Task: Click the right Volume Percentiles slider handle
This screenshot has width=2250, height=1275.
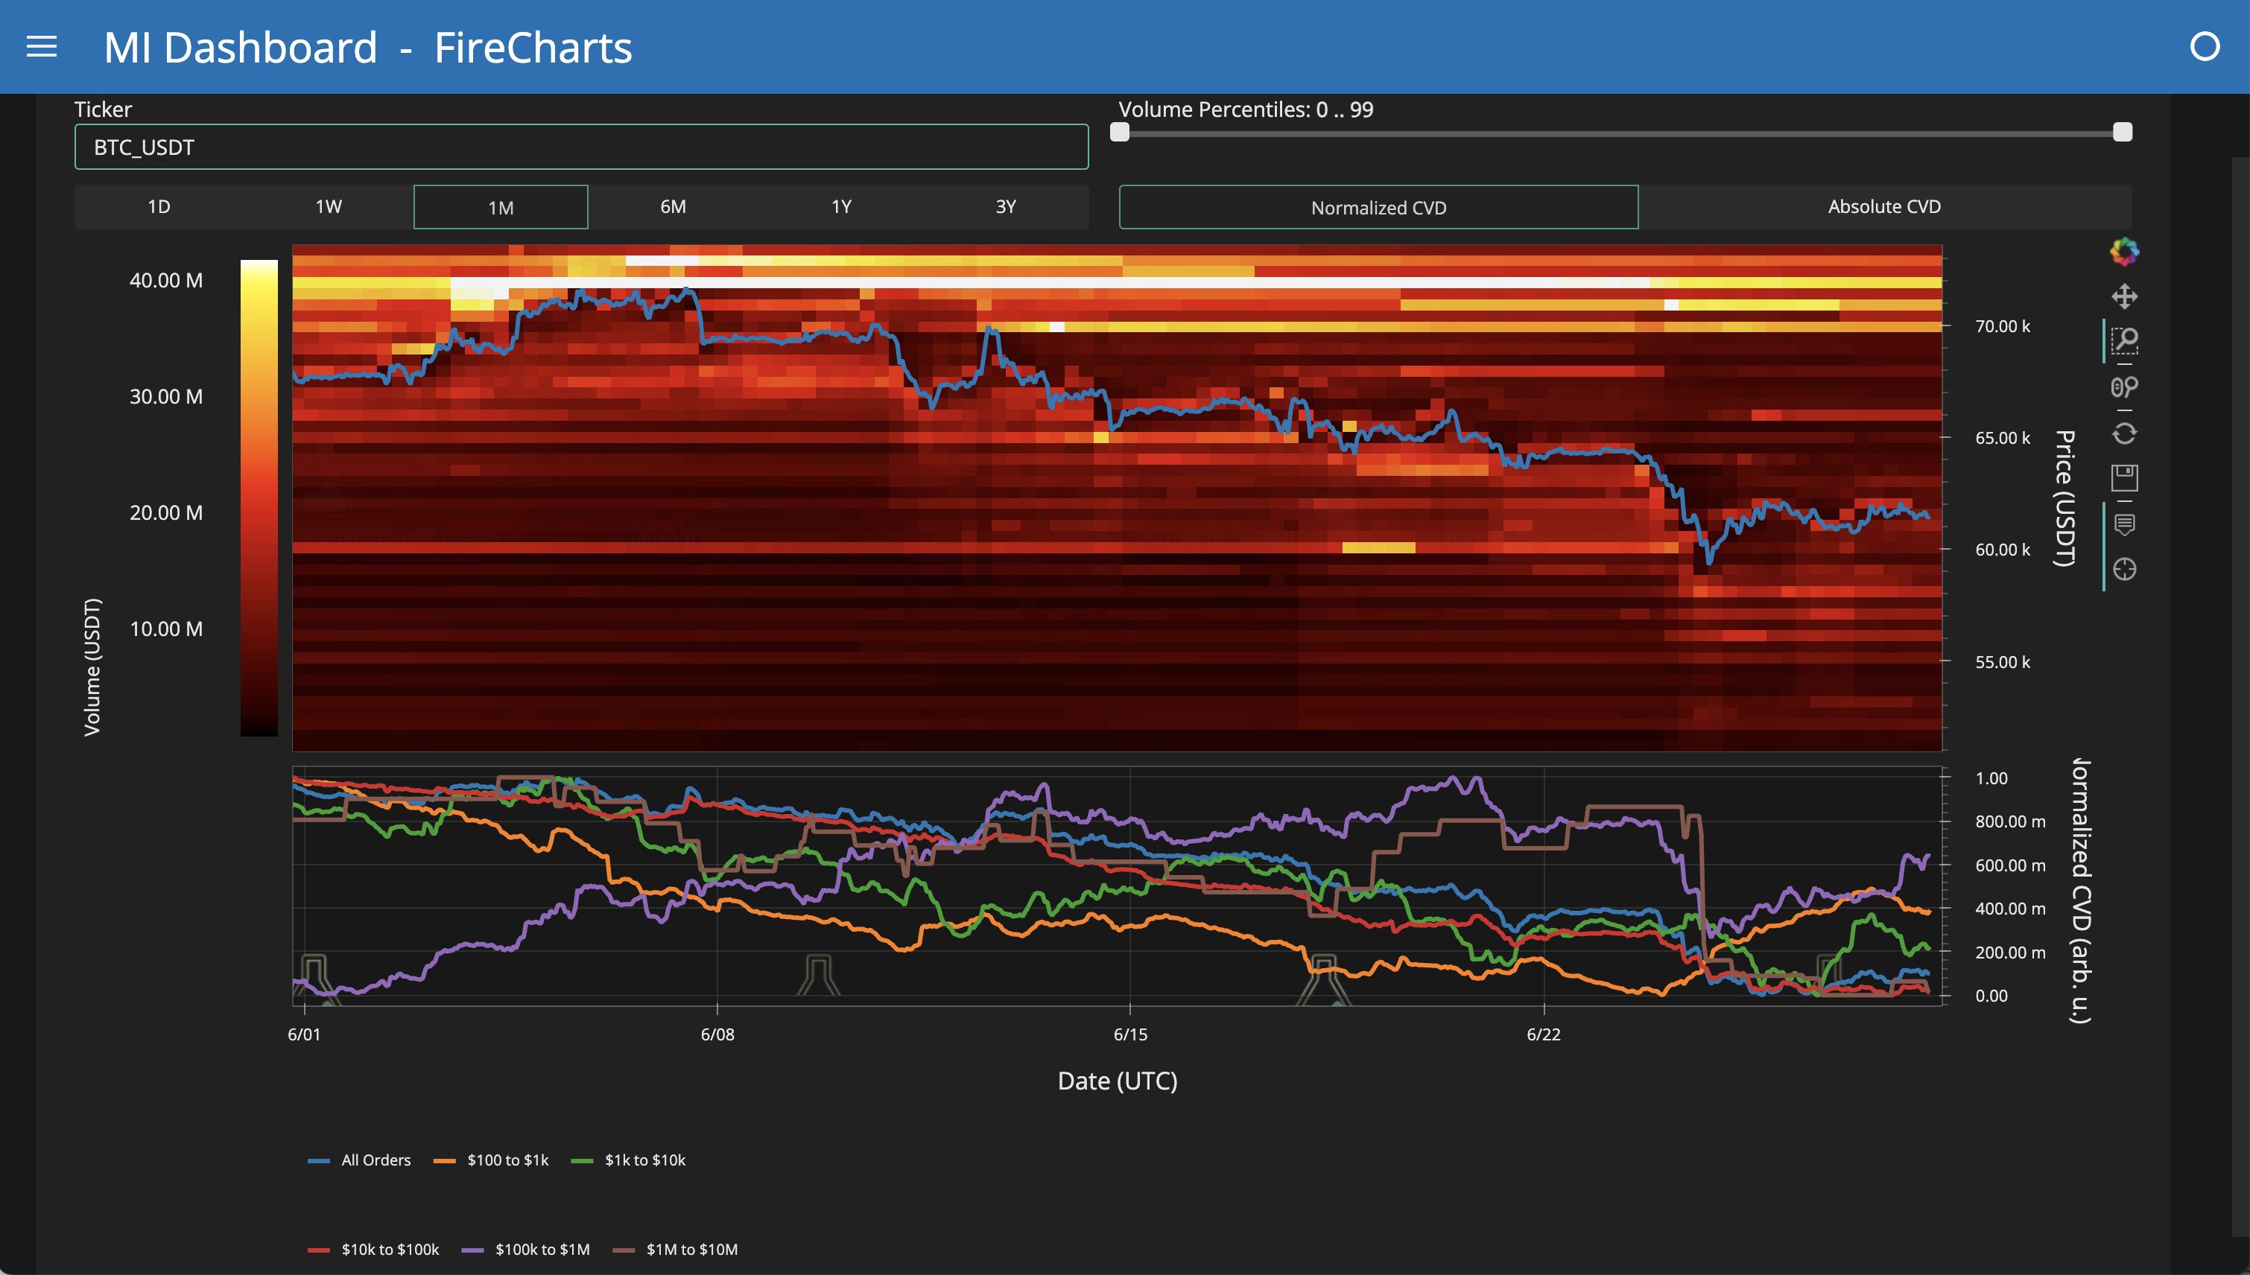Action: (x=2122, y=133)
